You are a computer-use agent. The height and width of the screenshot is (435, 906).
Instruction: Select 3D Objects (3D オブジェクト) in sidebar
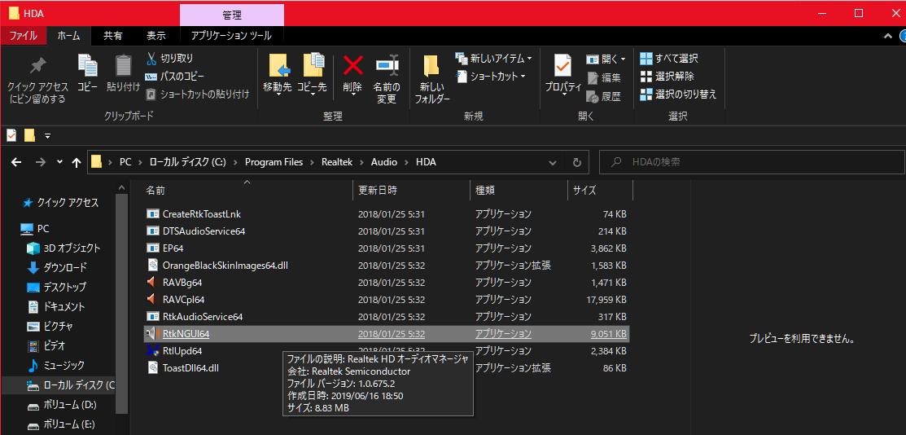63,248
